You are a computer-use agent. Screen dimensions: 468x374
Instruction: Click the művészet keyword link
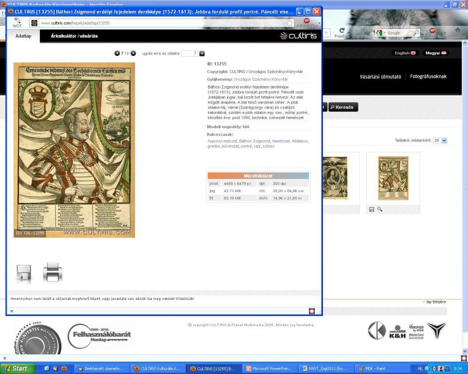[230, 146]
